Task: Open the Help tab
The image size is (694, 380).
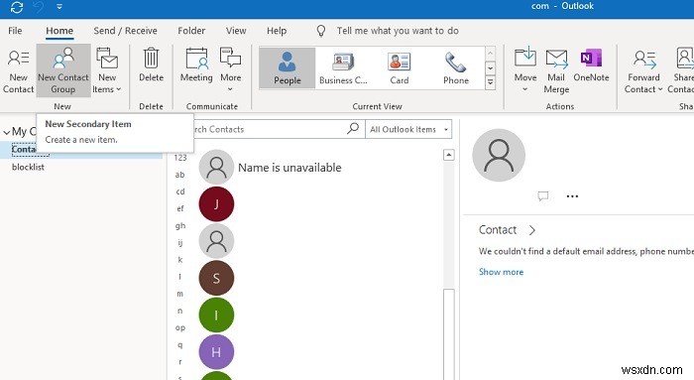Action: tap(277, 31)
